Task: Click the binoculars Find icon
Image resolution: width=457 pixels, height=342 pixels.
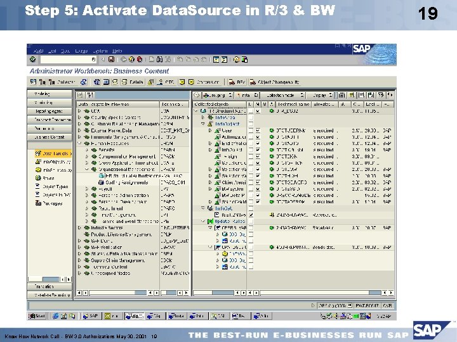Action: [159, 60]
